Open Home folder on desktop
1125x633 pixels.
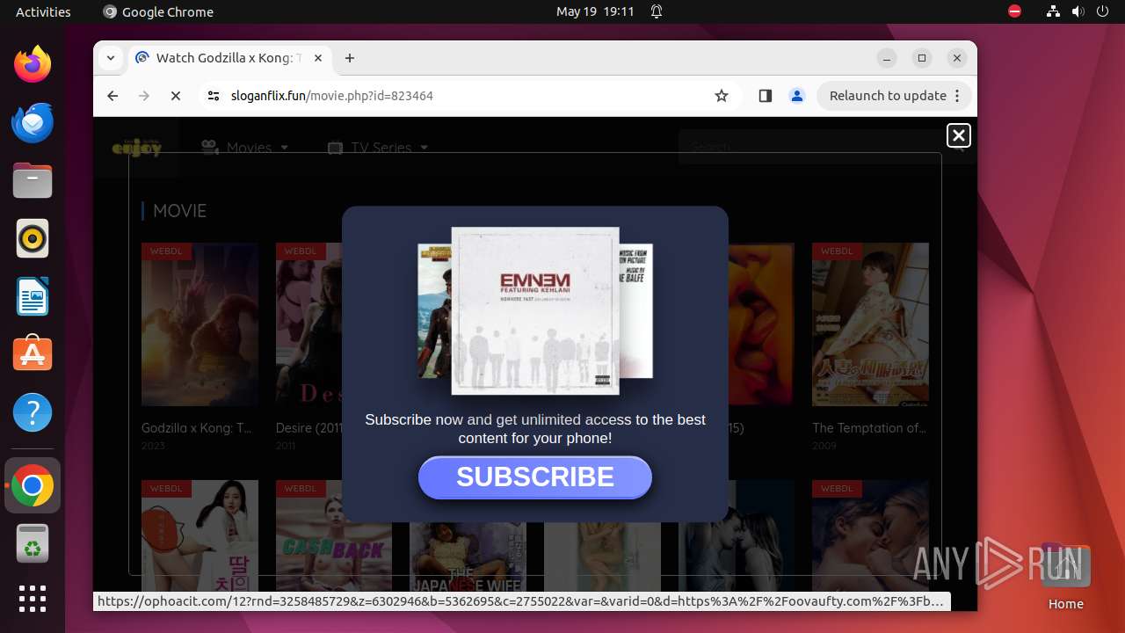pyautogui.click(x=1065, y=575)
